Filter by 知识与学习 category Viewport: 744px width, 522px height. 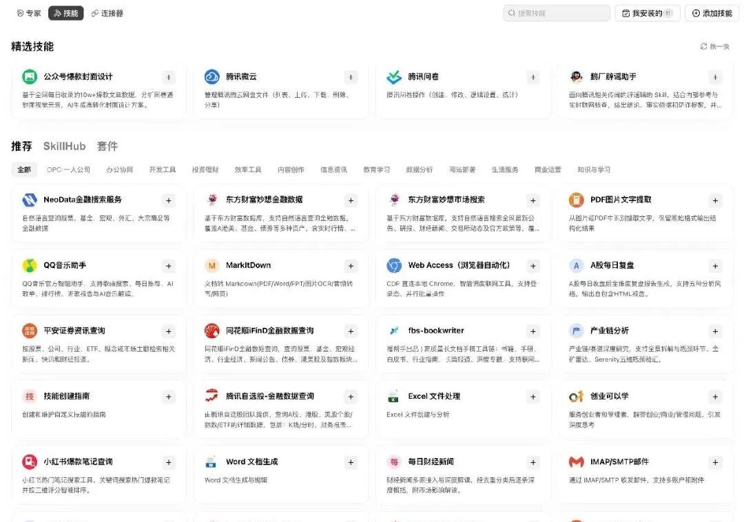click(594, 169)
